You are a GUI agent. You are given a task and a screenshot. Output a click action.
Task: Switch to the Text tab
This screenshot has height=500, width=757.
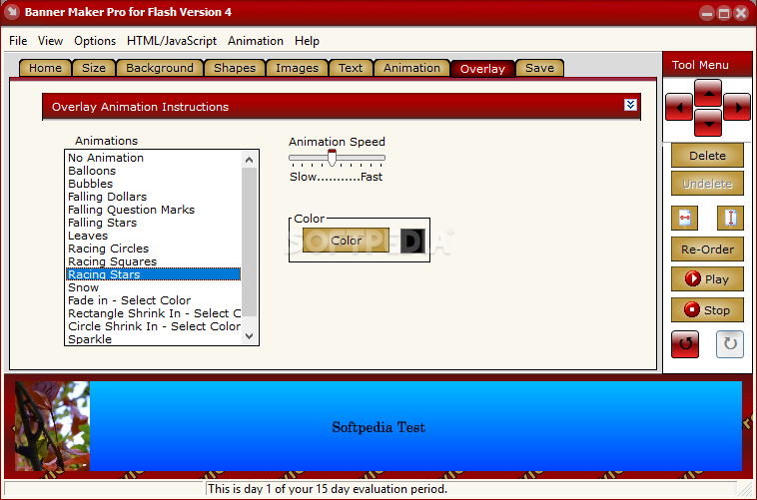[x=351, y=68]
